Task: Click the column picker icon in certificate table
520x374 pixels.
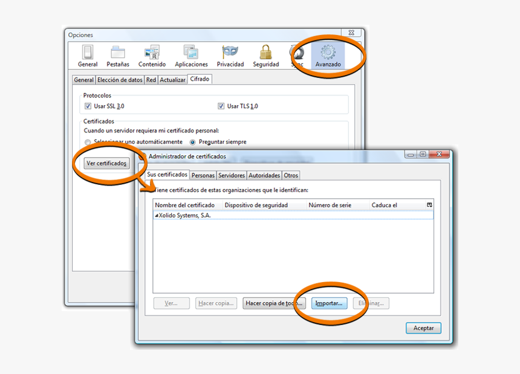Action: point(429,205)
